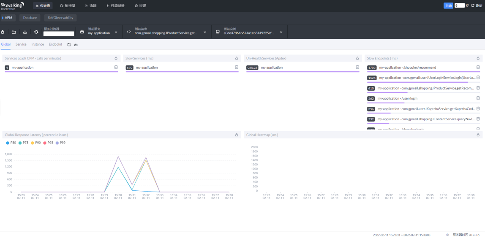Click the 670 slow services value badge
485x238 pixels.
[x=130, y=68]
